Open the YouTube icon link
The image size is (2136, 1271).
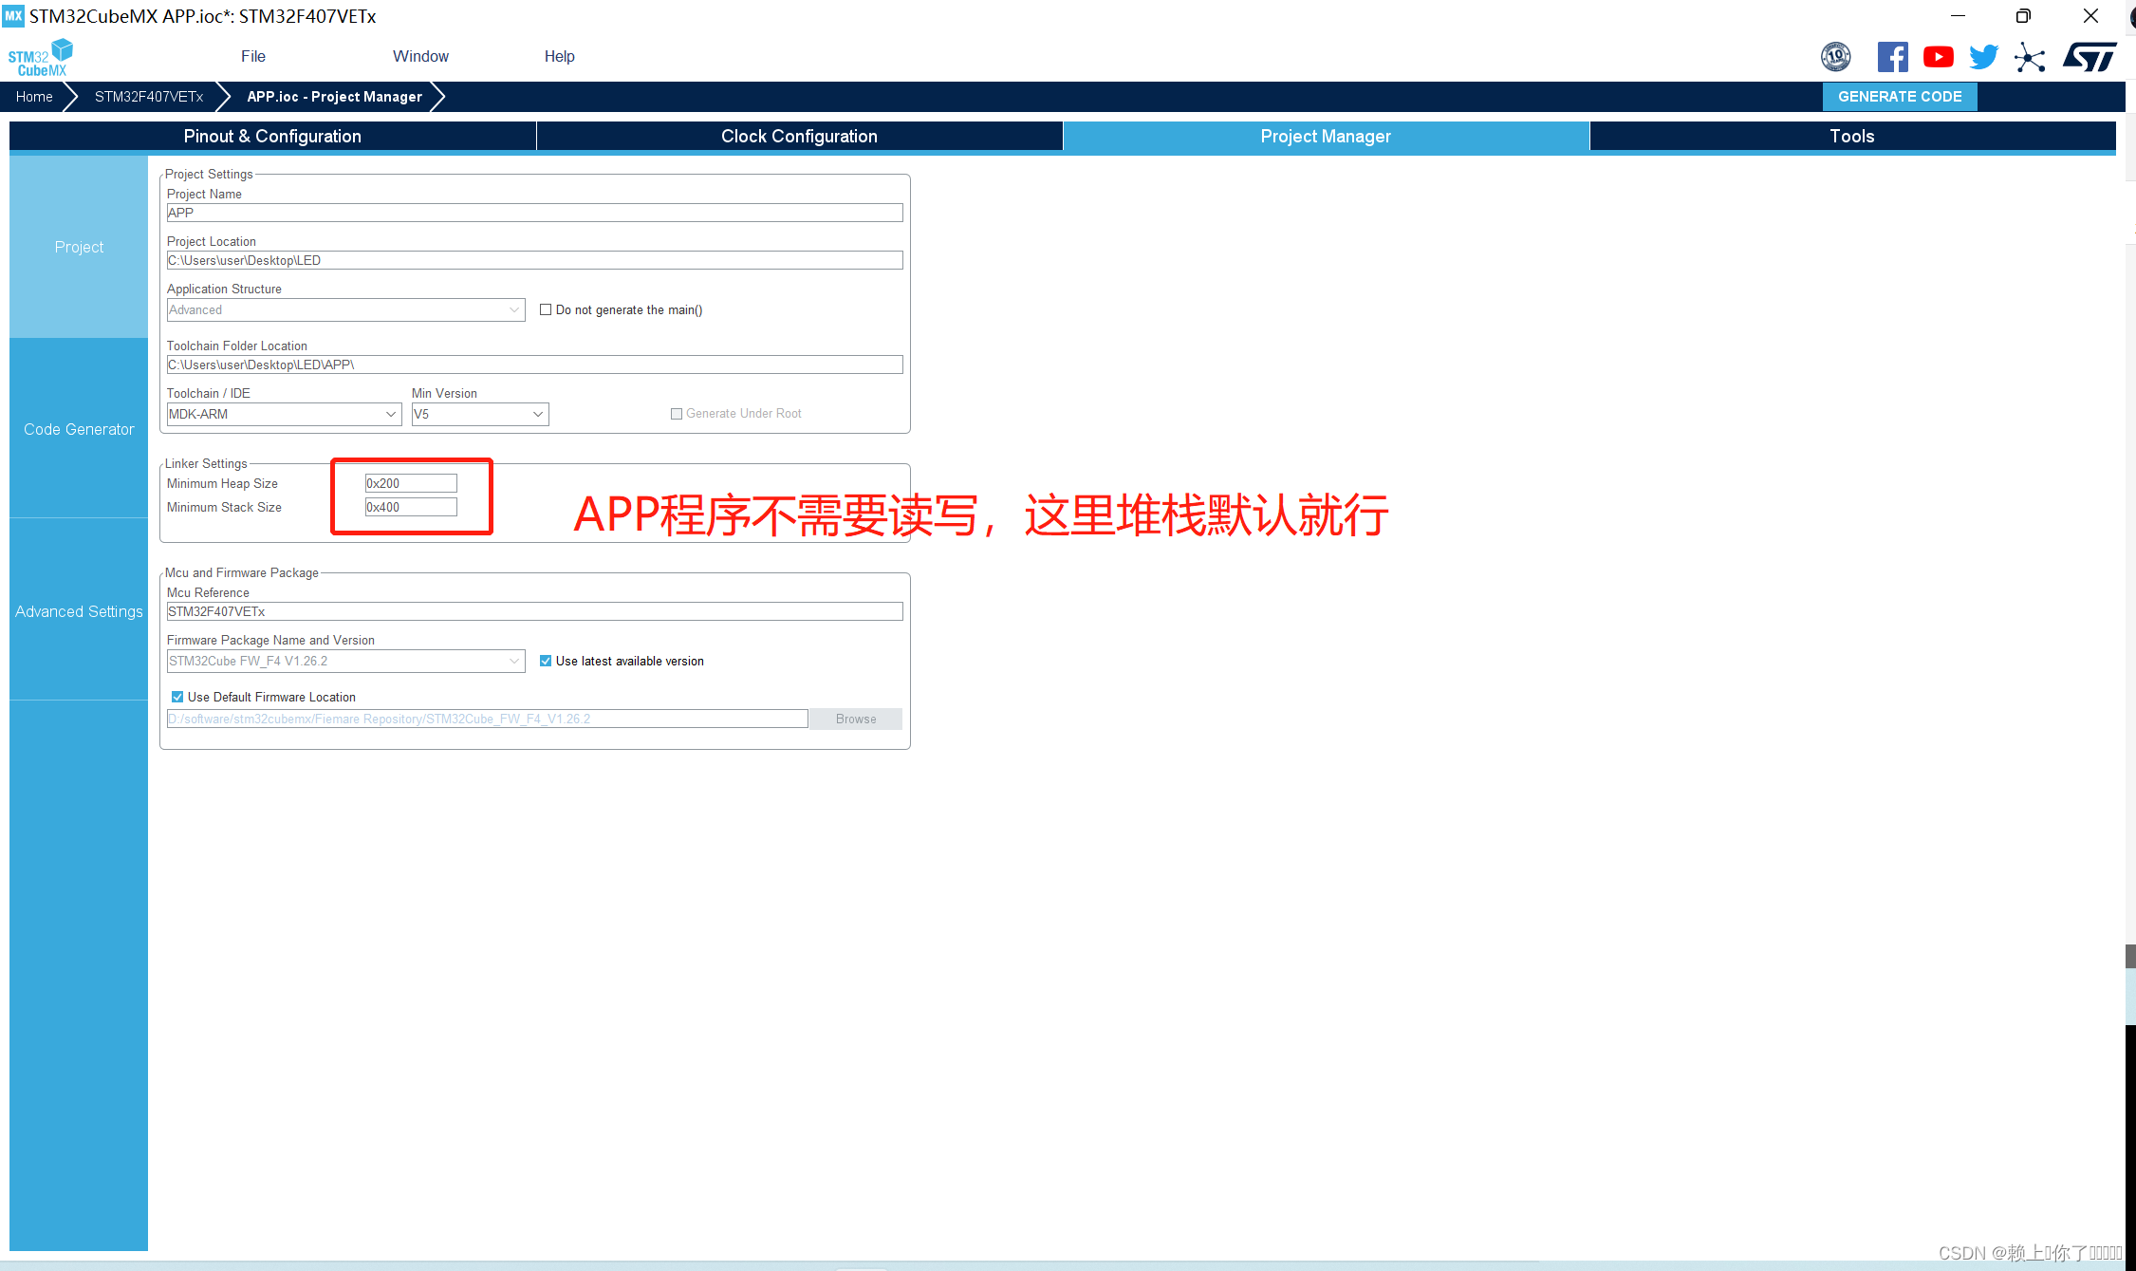pos(1938,57)
